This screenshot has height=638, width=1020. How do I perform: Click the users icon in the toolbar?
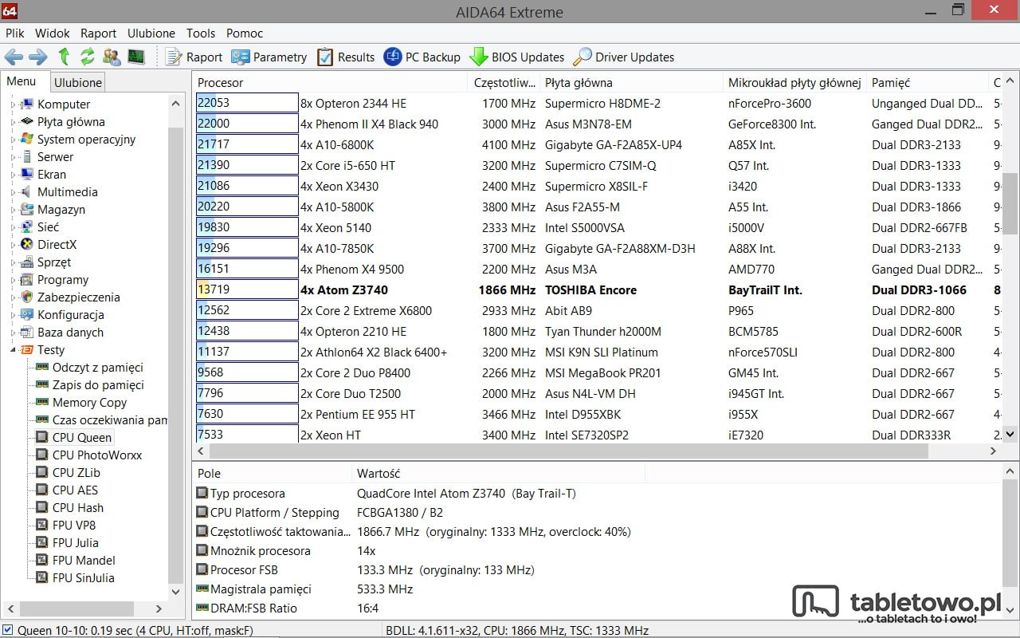pyautogui.click(x=112, y=57)
